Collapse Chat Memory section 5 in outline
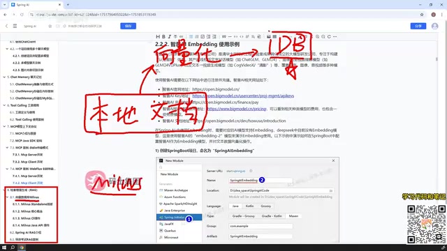The width and height of the screenshot is (447, 251). click(4, 77)
